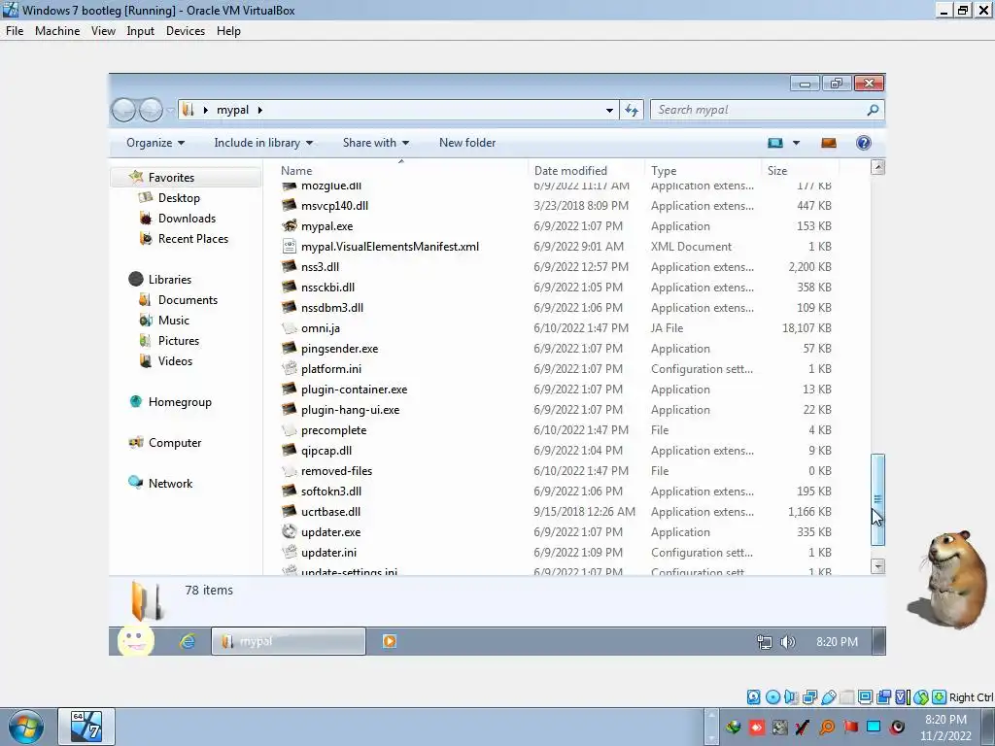The width and height of the screenshot is (995, 746).
Task: Toggle the preview pane icon
Action: coord(828,143)
